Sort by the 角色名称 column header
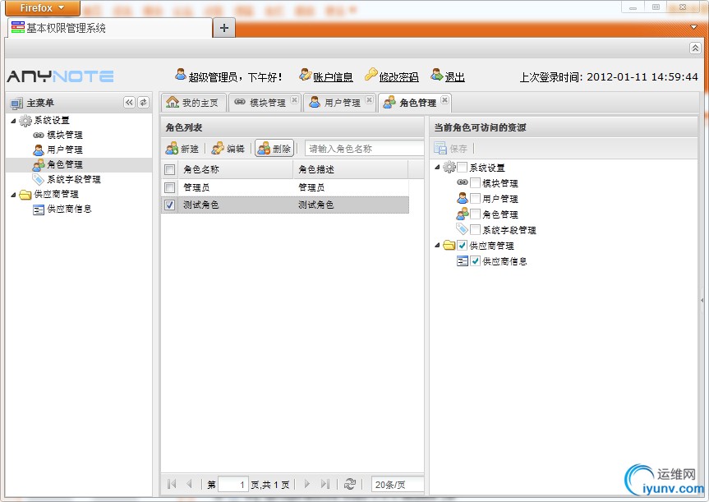709x502 pixels. click(236, 169)
